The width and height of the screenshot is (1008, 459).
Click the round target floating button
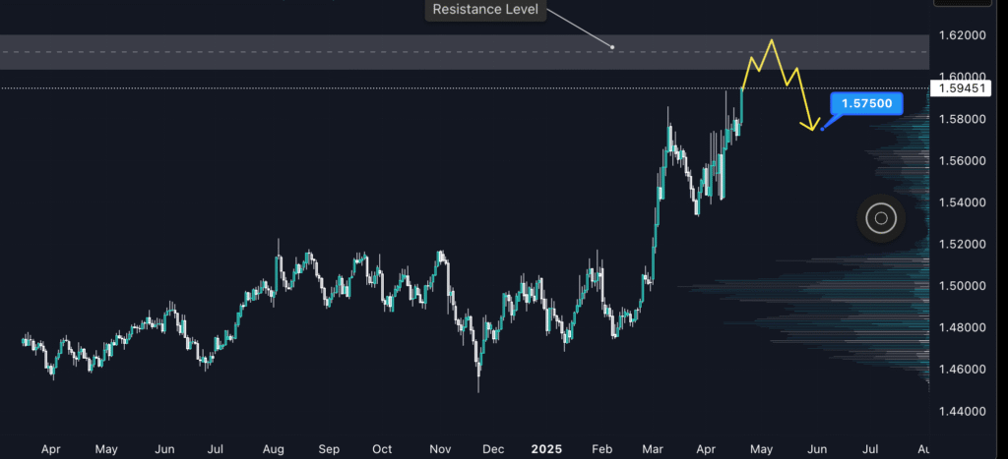coord(881,219)
